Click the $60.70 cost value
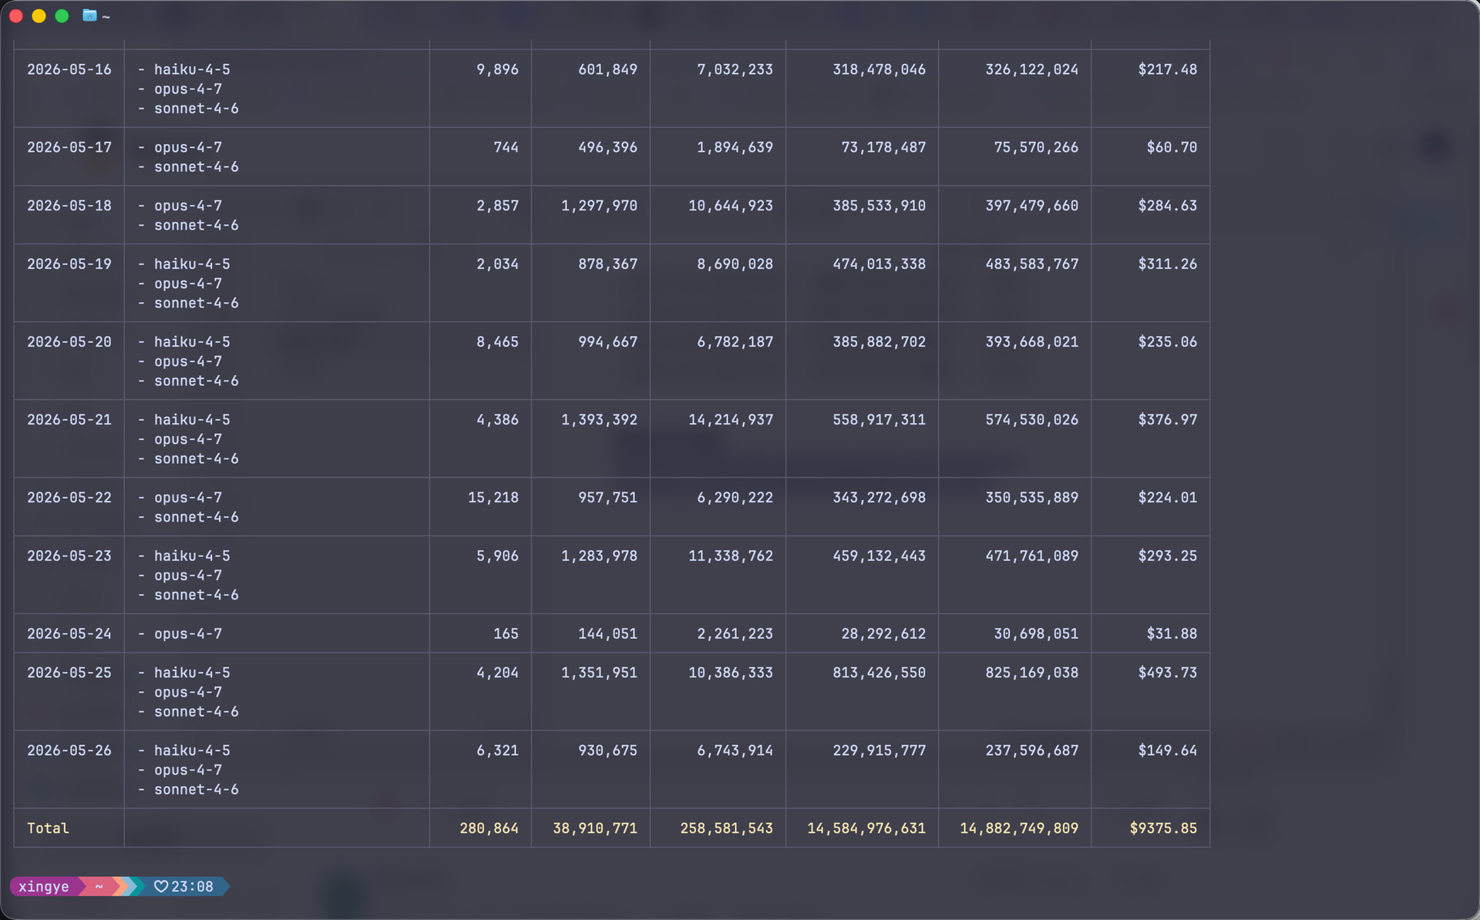This screenshot has width=1480, height=920. tap(1172, 146)
